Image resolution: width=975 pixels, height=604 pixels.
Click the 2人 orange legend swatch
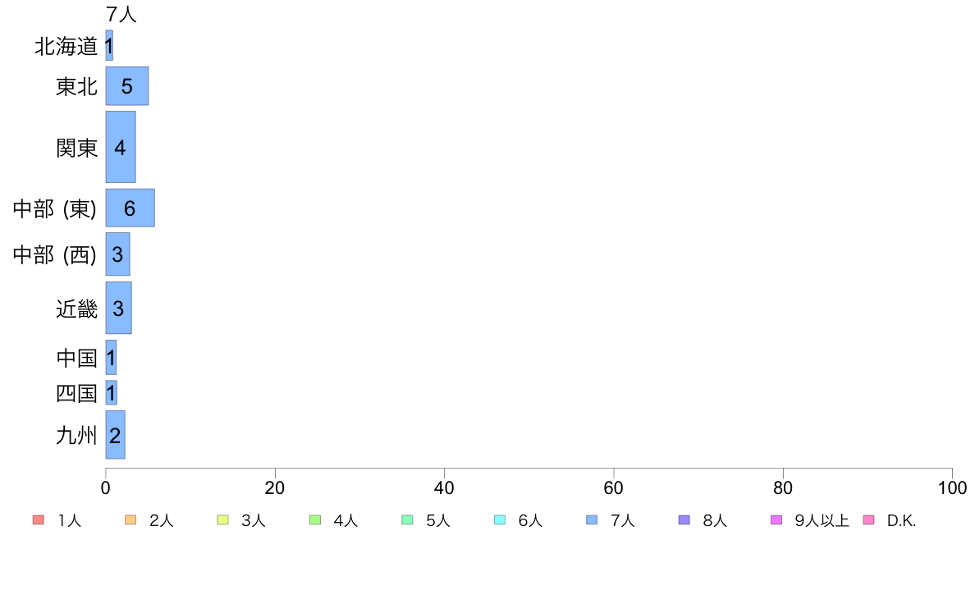click(x=130, y=520)
